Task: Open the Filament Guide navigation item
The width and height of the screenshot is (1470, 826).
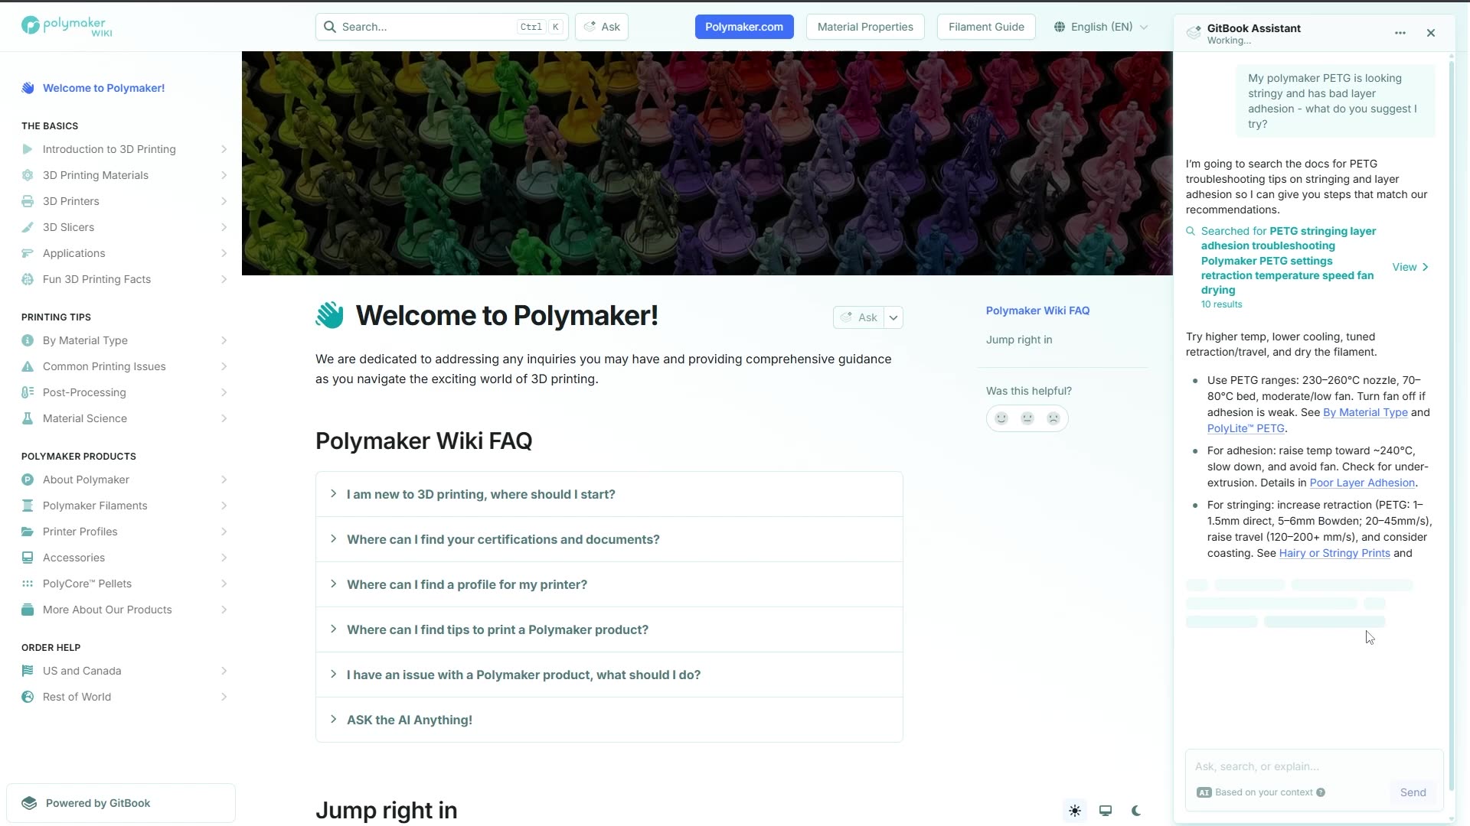Action: point(985,26)
